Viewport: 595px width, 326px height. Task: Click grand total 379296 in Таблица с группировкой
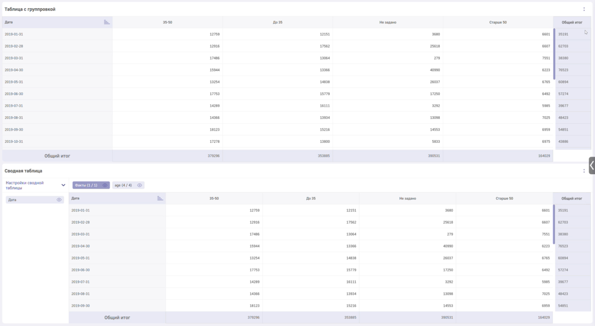167,156
